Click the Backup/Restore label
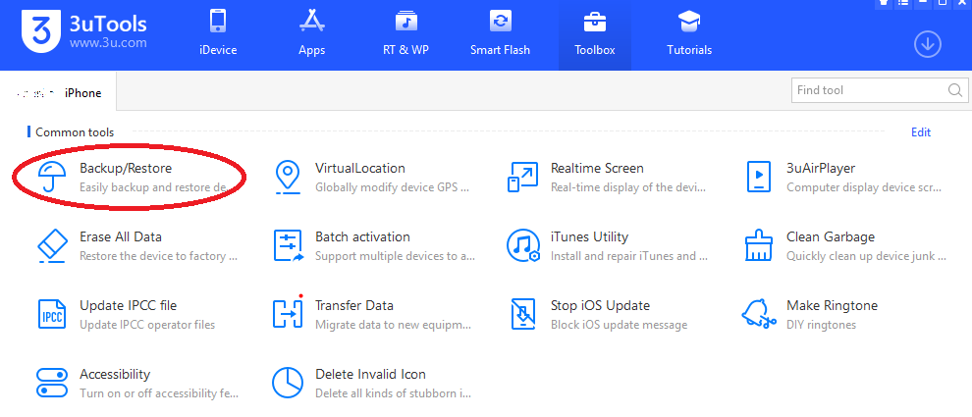The image size is (972, 417). tap(126, 168)
